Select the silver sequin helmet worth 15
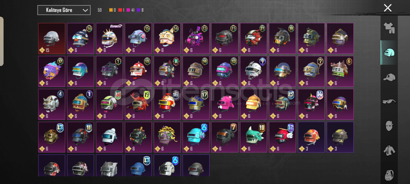 (x=52, y=39)
